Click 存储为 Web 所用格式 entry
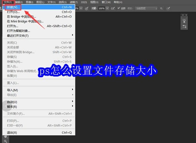This screenshot has width=196, height=143. [39, 71]
